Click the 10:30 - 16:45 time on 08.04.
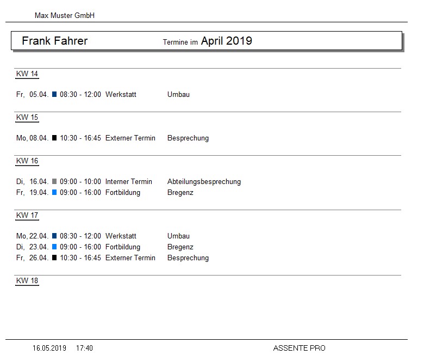The width and height of the screenshot is (424, 361). coord(80,138)
